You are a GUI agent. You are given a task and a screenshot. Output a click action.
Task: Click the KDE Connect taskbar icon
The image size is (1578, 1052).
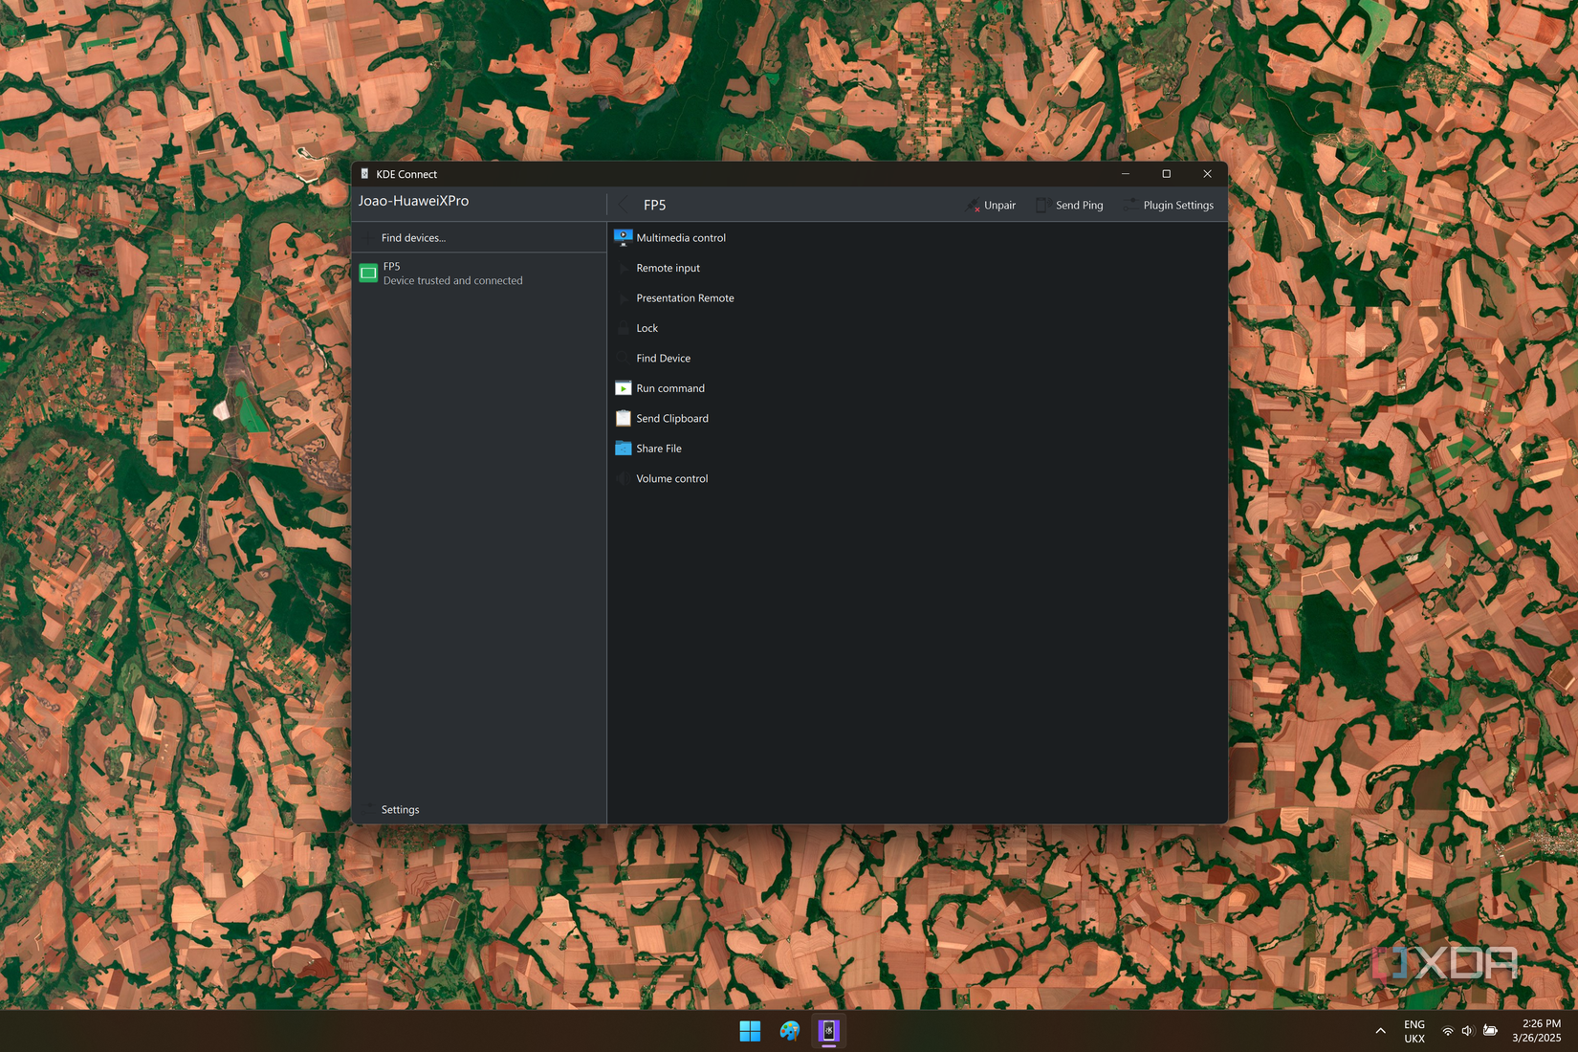828,1031
